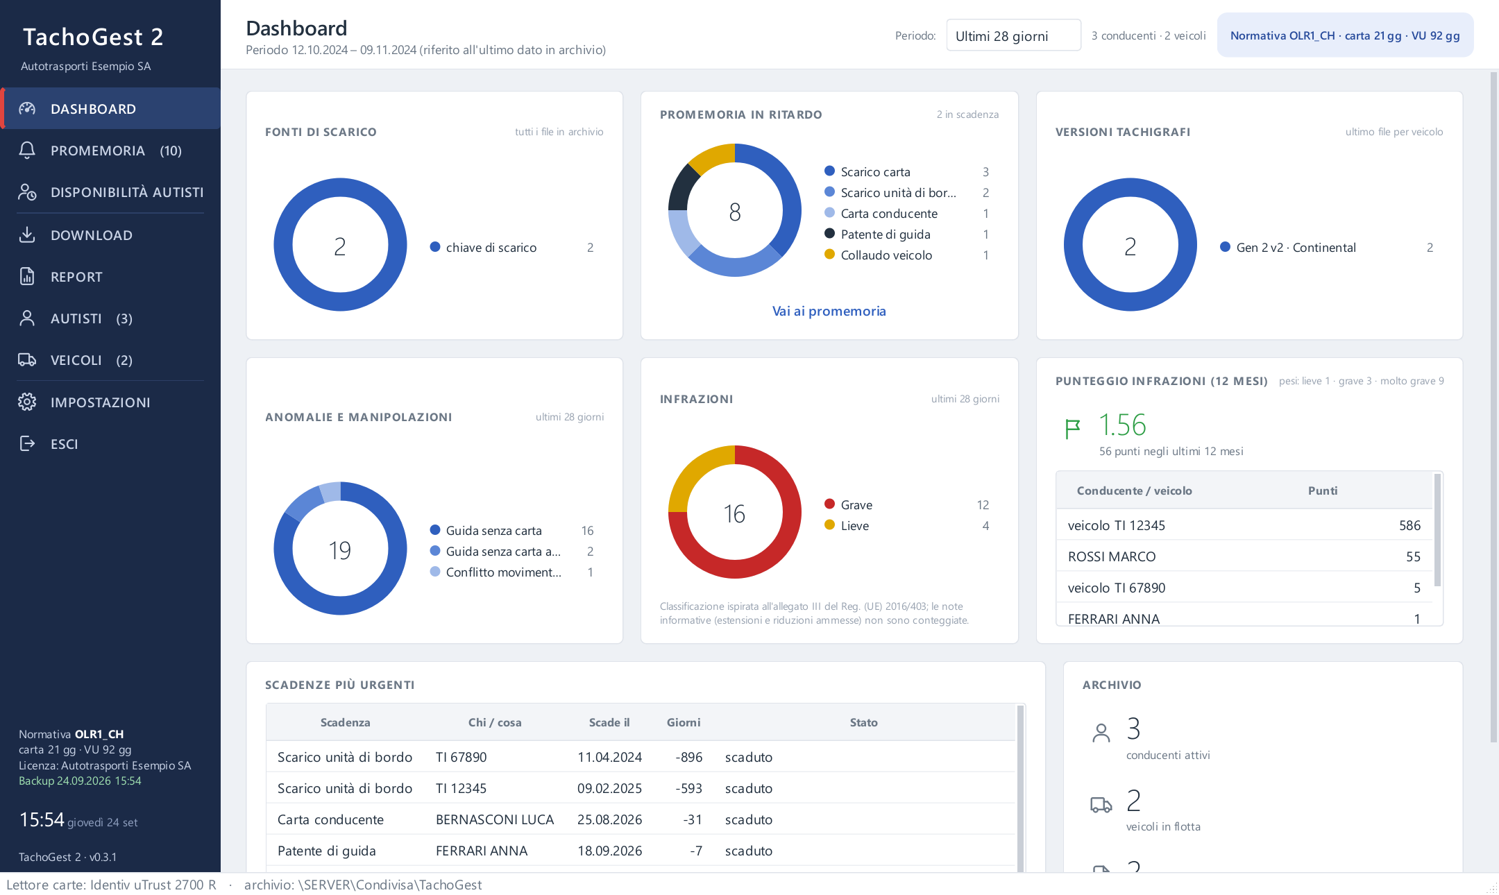Click the Punteggio infrazioni table scrollbar
Screen dimensions: 1499x895
click(1437, 531)
